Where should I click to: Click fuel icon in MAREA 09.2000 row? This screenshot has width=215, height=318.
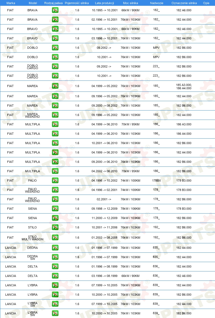[x=55, y=106]
